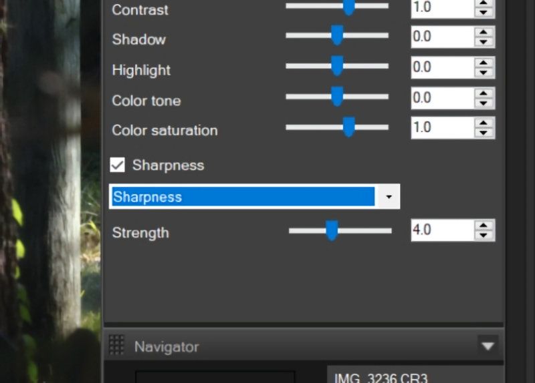Increase Strength value with up arrow
535x383 pixels.
click(x=483, y=225)
